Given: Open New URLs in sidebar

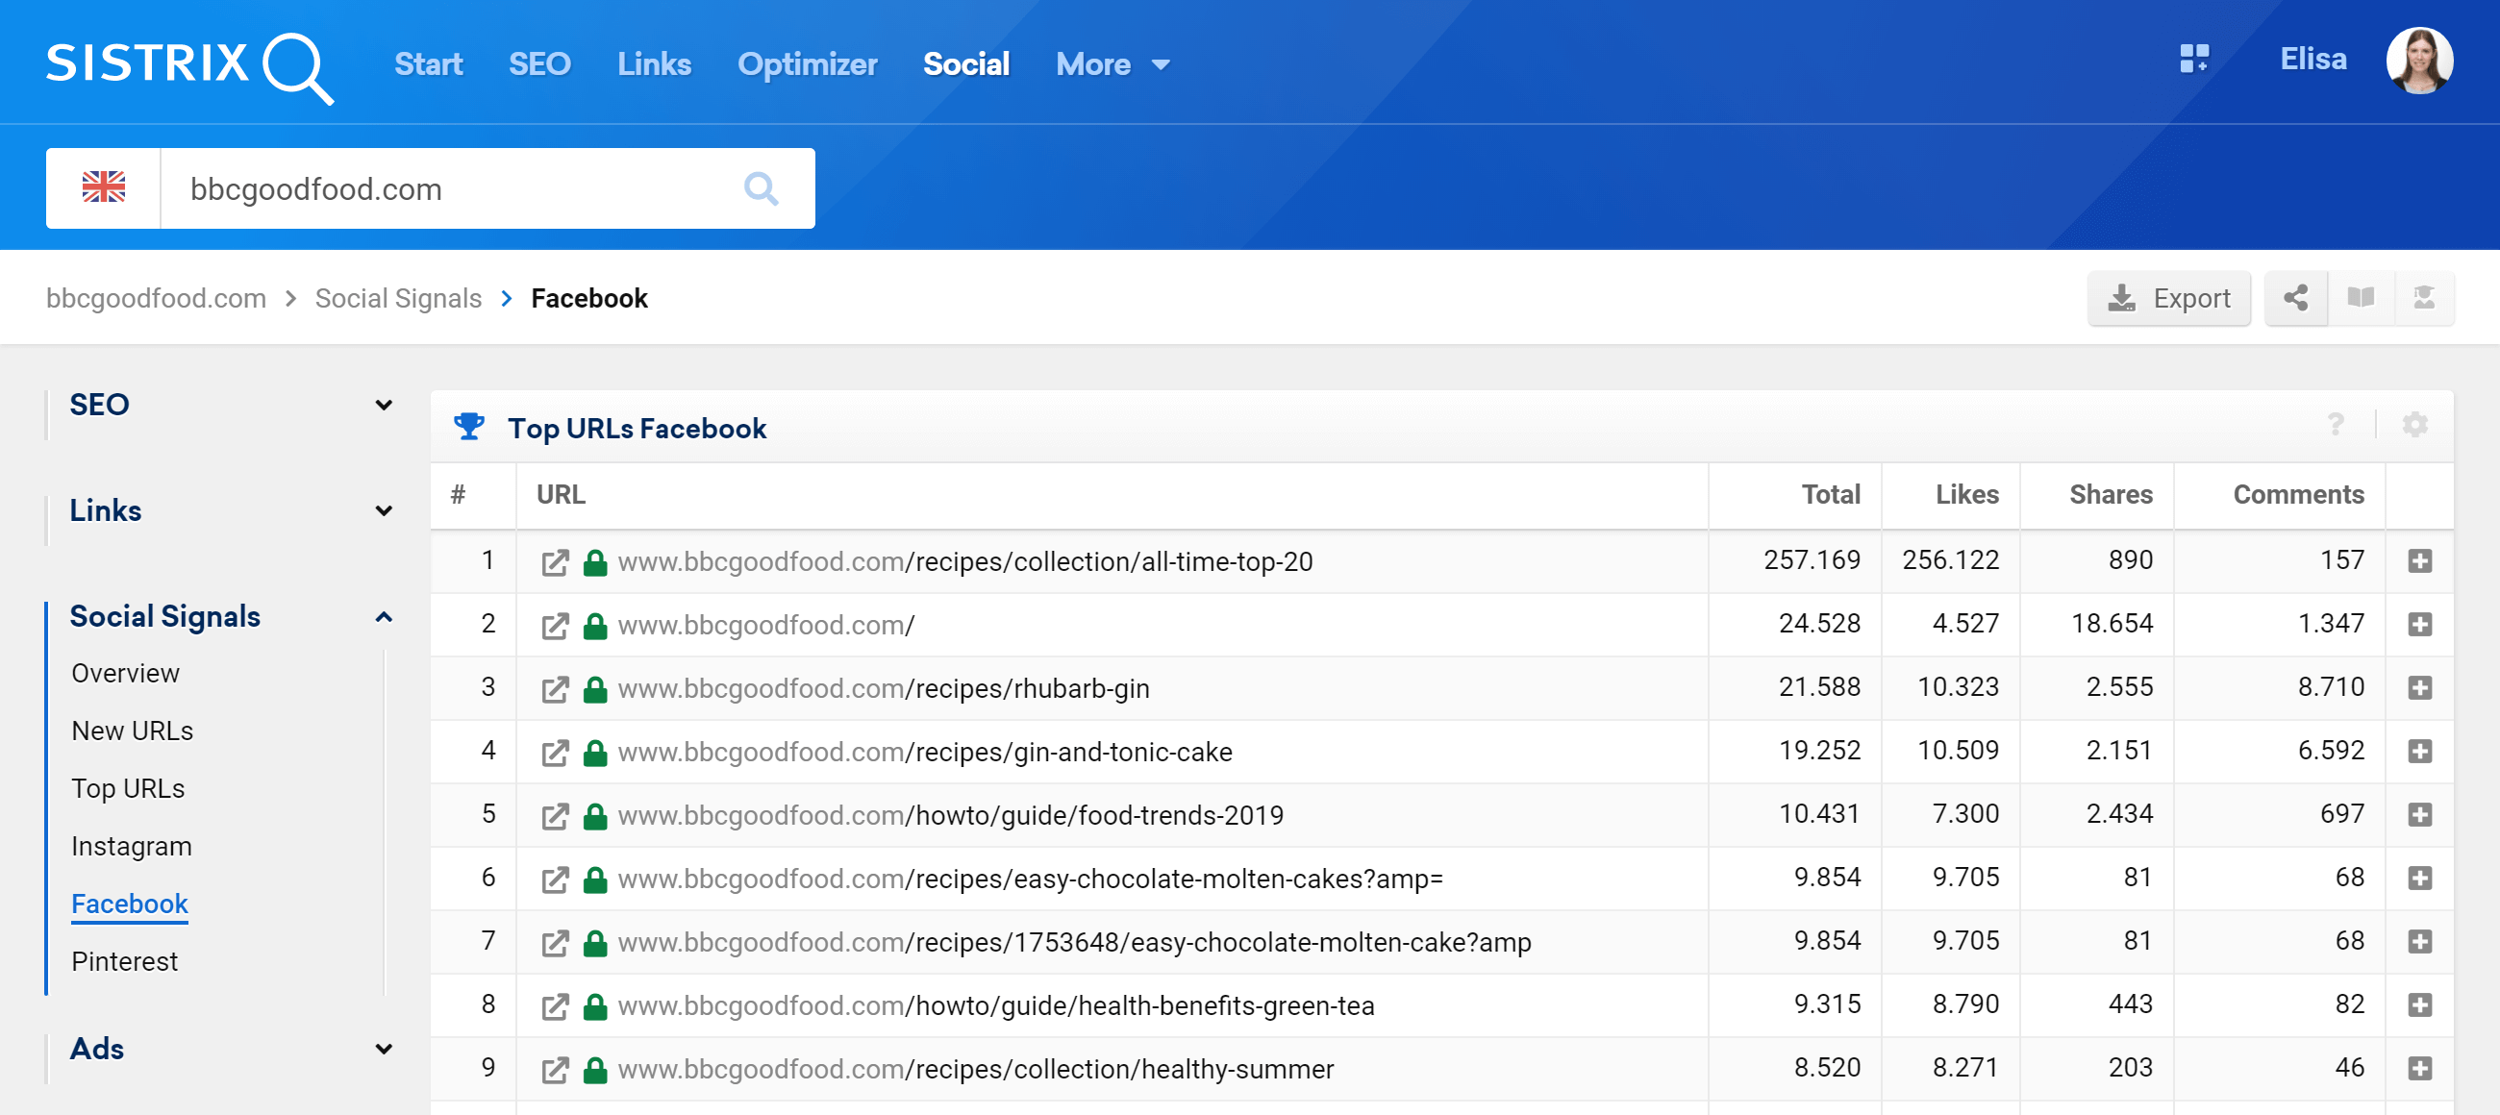Looking at the screenshot, I should pyautogui.click(x=132, y=731).
